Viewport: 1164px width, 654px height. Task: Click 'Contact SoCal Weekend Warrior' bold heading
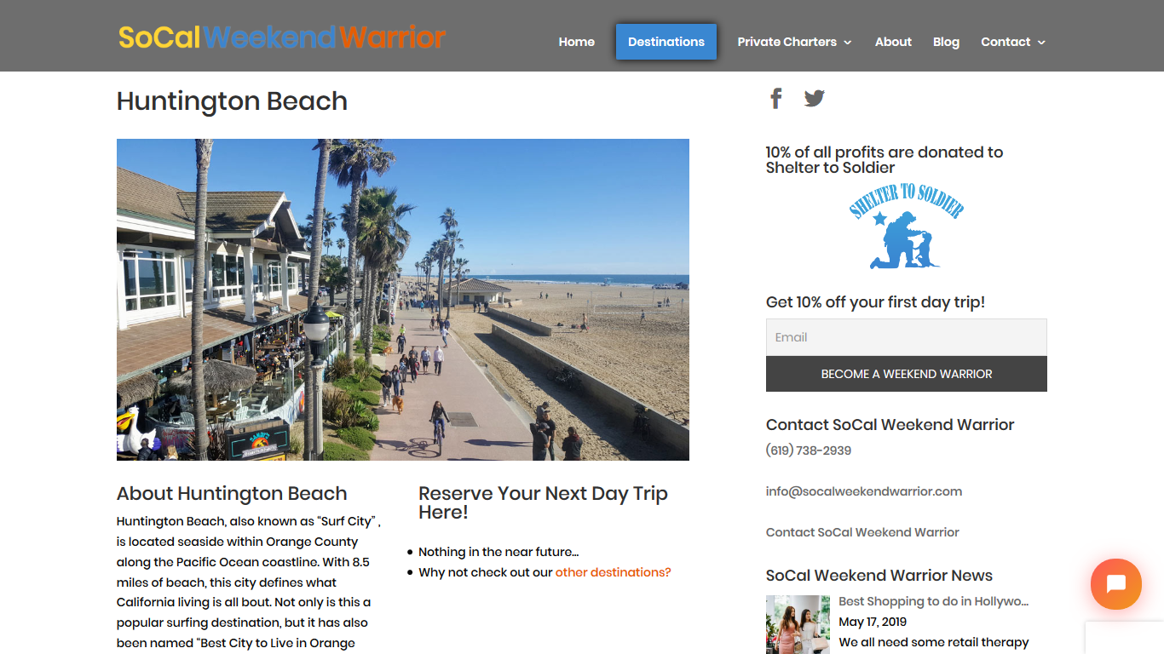(x=890, y=425)
